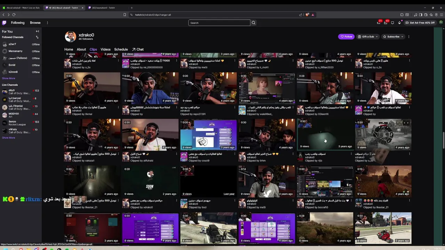Open the Following page

coord(18,23)
